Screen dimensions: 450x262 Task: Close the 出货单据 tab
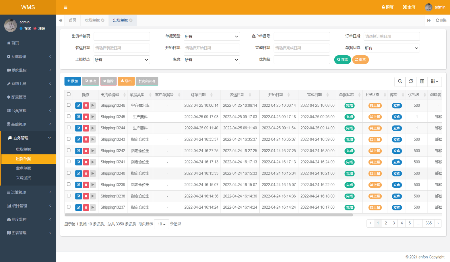click(131, 20)
